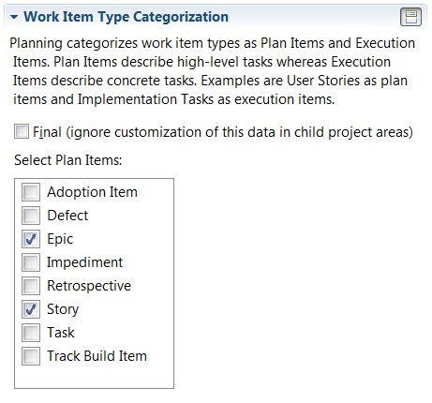Check the Retrospective checkbox
432x403 pixels.
31,286
